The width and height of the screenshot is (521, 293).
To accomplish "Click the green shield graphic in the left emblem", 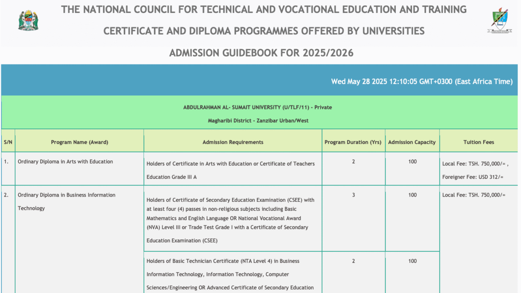I will point(28,17).
